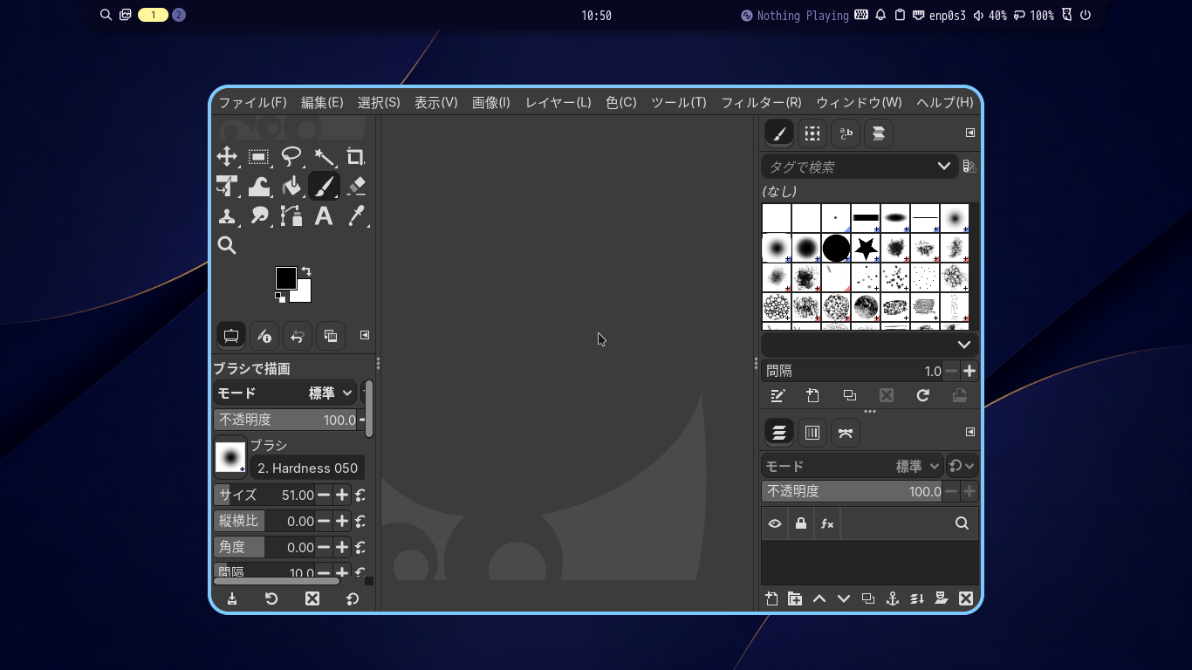Save the tool preset
This screenshot has height=670, width=1192.
[x=232, y=598]
